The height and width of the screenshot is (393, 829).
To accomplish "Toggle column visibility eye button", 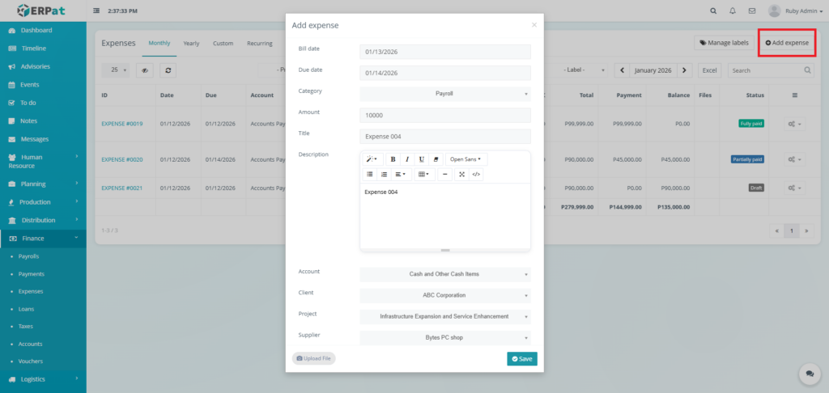I will 144,70.
